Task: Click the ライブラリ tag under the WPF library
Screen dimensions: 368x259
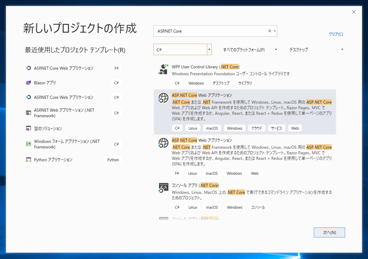Action: (x=245, y=83)
